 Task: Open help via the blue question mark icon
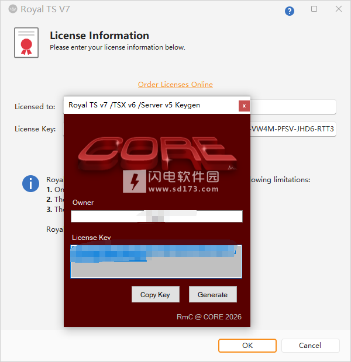tap(290, 11)
